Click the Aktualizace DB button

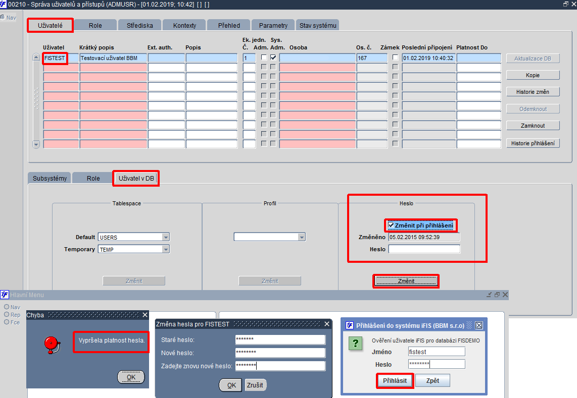point(533,59)
